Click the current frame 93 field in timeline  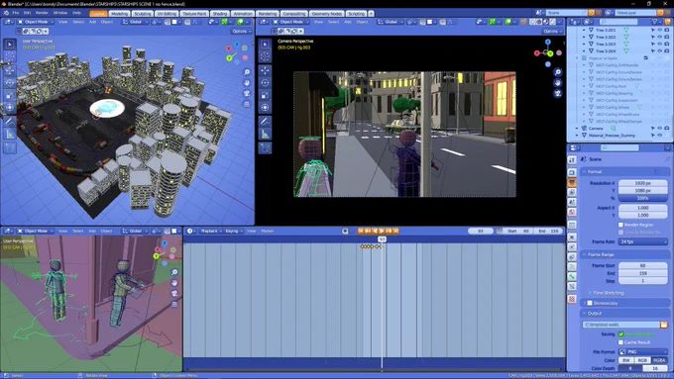coord(481,231)
